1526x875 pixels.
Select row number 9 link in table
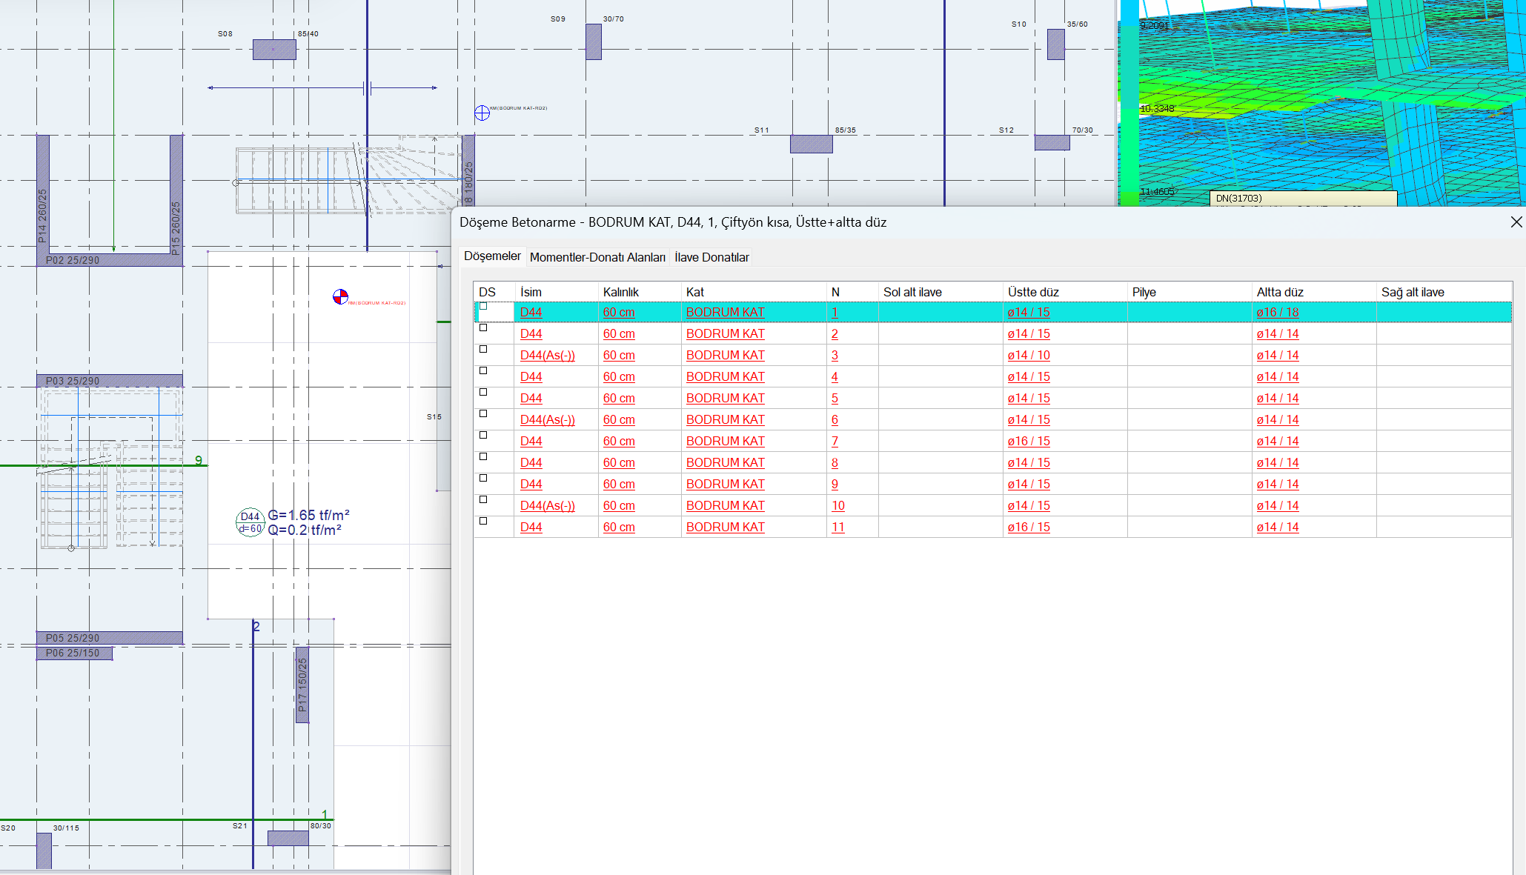tap(835, 485)
